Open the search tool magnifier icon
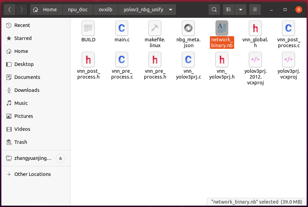The width and height of the screenshot is (308, 207). (214, 10)
